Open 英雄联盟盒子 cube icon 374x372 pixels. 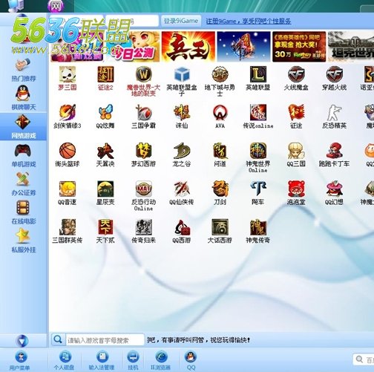182,81
